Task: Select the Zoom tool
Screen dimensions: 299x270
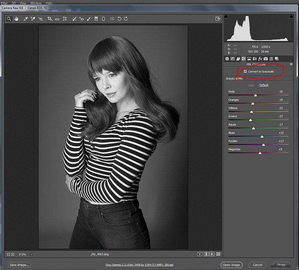Action: (9, 19)
